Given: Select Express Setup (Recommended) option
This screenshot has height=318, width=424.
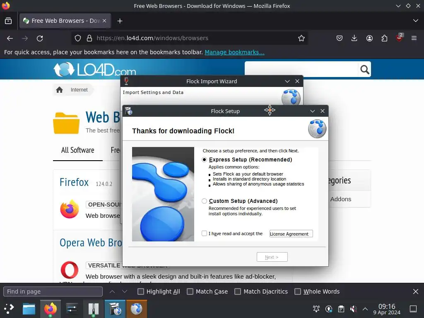Looking at the screenshot, I should (x=205, y=160).
